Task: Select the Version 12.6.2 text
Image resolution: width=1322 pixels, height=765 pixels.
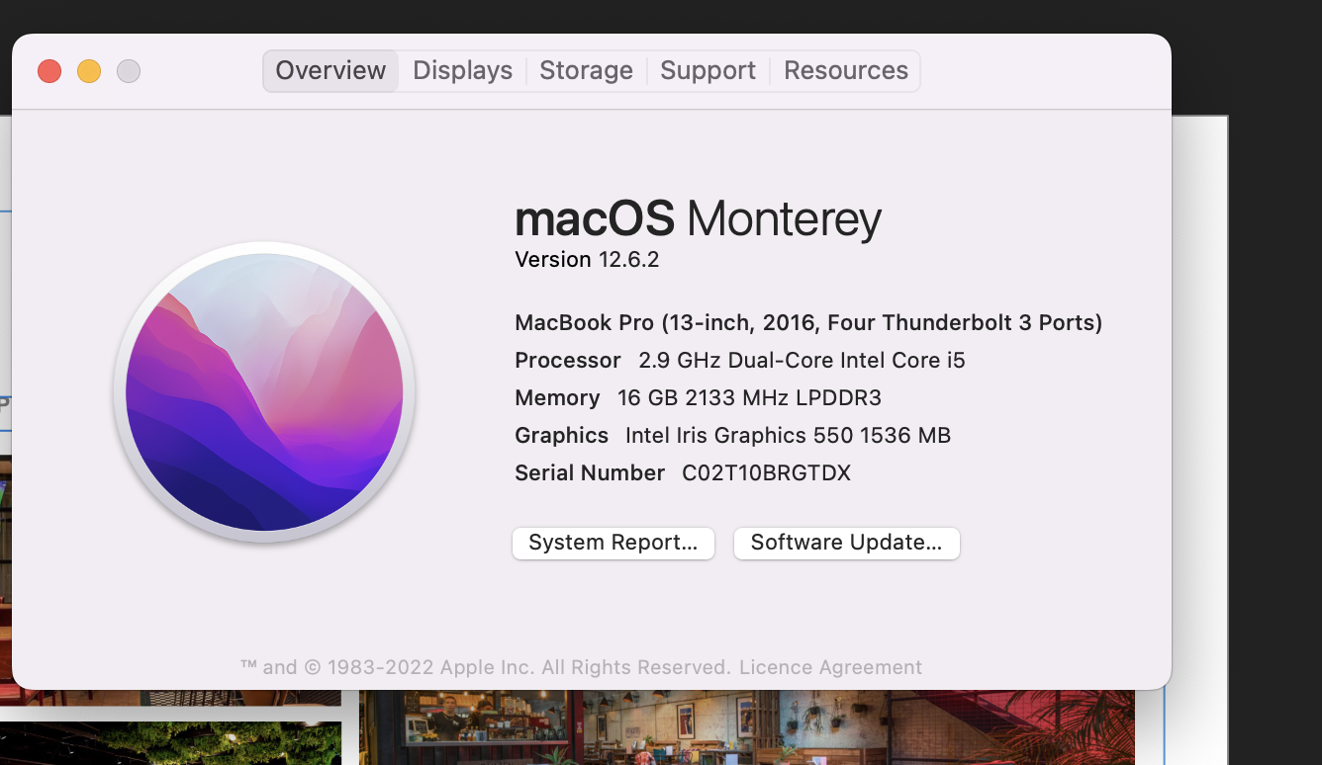Action: pos(587,260)
